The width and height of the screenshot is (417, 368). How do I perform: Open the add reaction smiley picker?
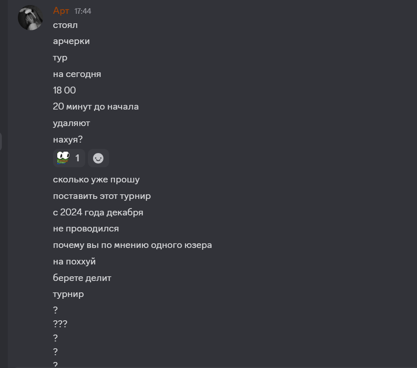click(99, 158)
